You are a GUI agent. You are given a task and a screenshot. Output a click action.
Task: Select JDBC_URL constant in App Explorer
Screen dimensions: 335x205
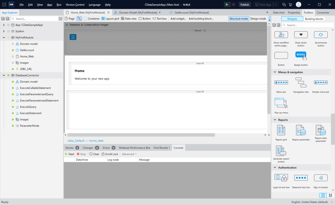pyautogui.click(x=26, y=69)
